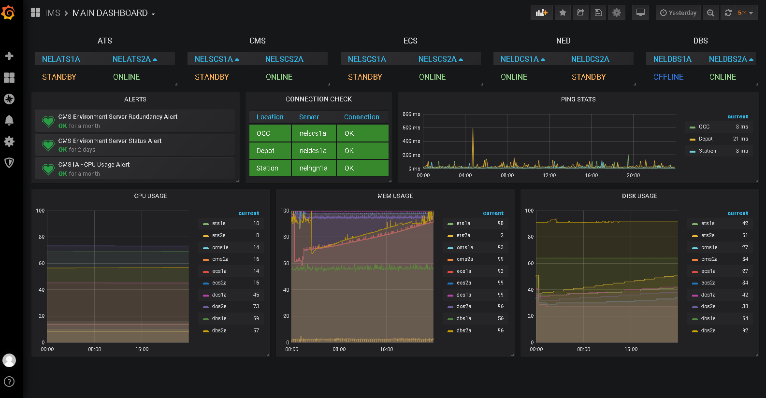The height and width of the screenshot is (398, 766).
Task: Toggle OCC series in Ping Stats legend
Action: [x=704, y=127]
